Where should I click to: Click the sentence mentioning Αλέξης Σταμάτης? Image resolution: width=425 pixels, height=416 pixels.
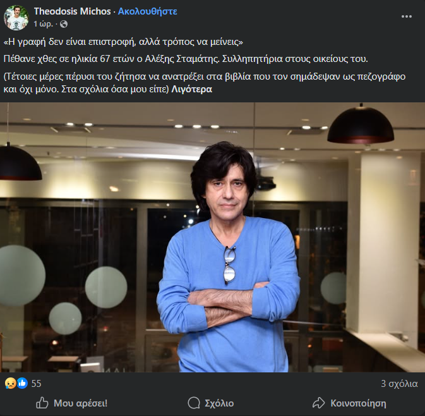tap(186, 59)
